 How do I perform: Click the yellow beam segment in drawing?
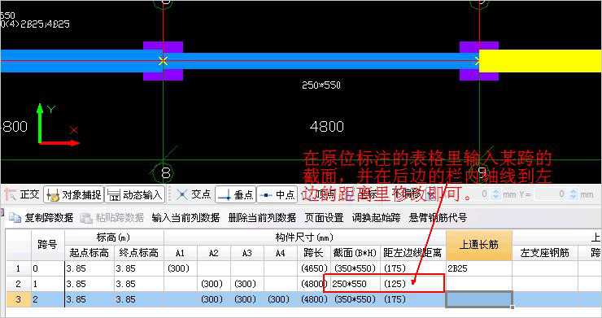coord(540,61)
